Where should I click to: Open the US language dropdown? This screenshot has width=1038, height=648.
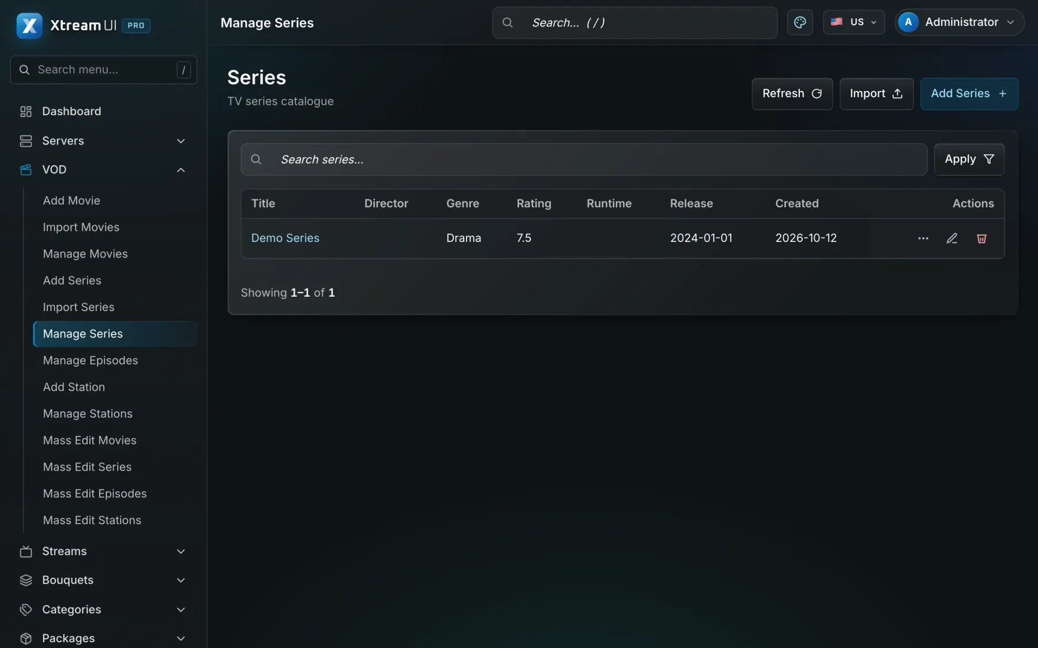(854, 22)
